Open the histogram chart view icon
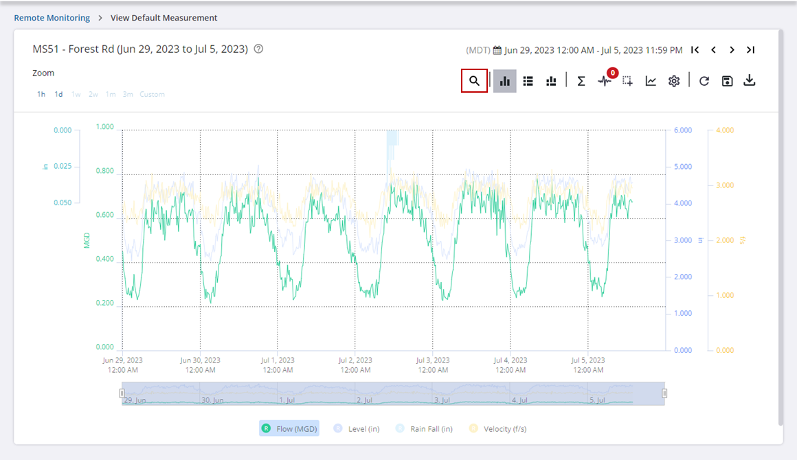This screenshot has height=460, width=797. tap(551, 81)
